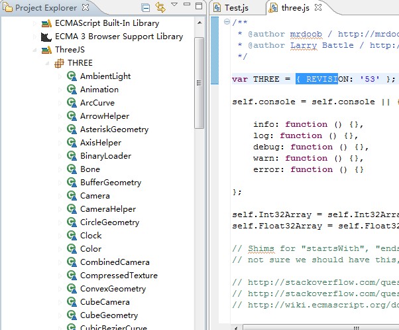This screenshot has width=399, height=330.
Task: Click the highlighted REVISION selection in code
Action: [317, 79]
